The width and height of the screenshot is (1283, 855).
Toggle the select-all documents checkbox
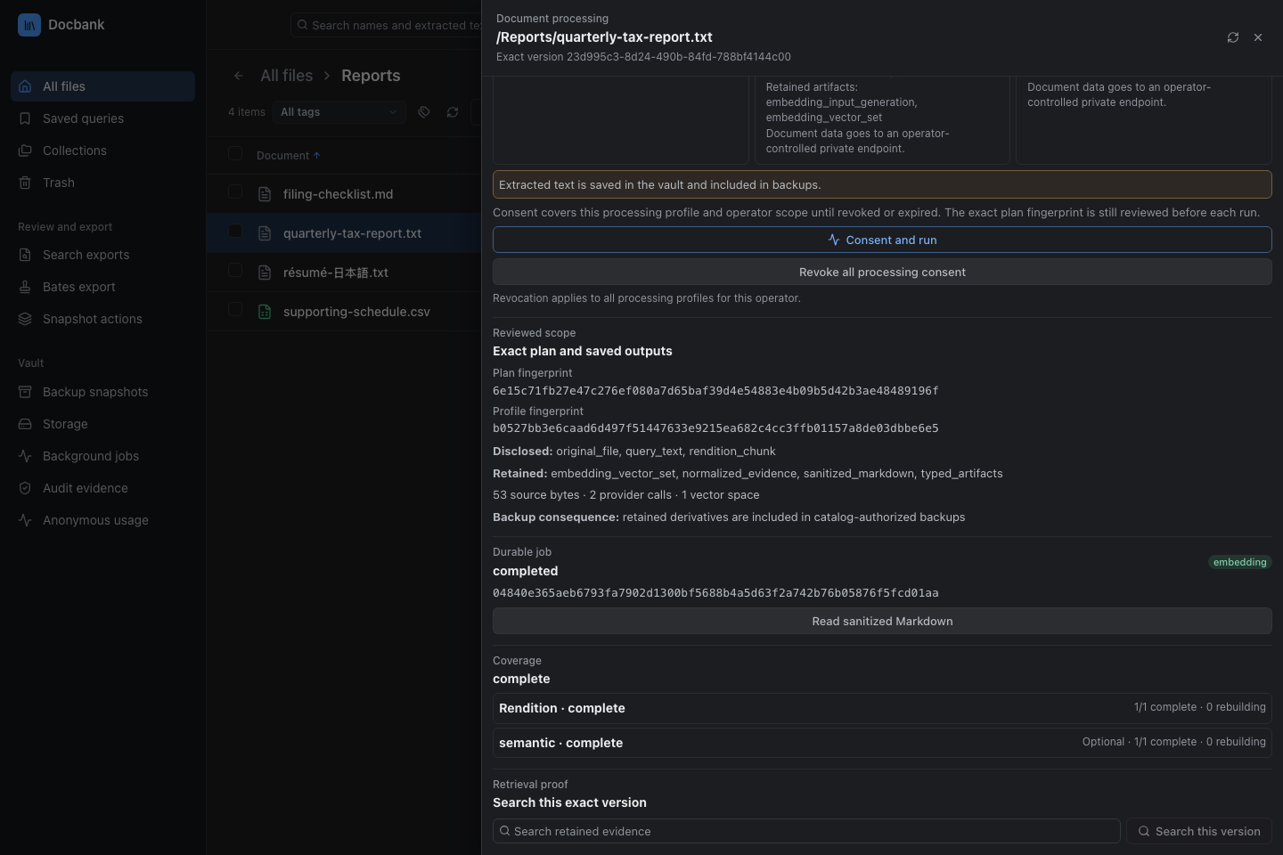[235, 153]
